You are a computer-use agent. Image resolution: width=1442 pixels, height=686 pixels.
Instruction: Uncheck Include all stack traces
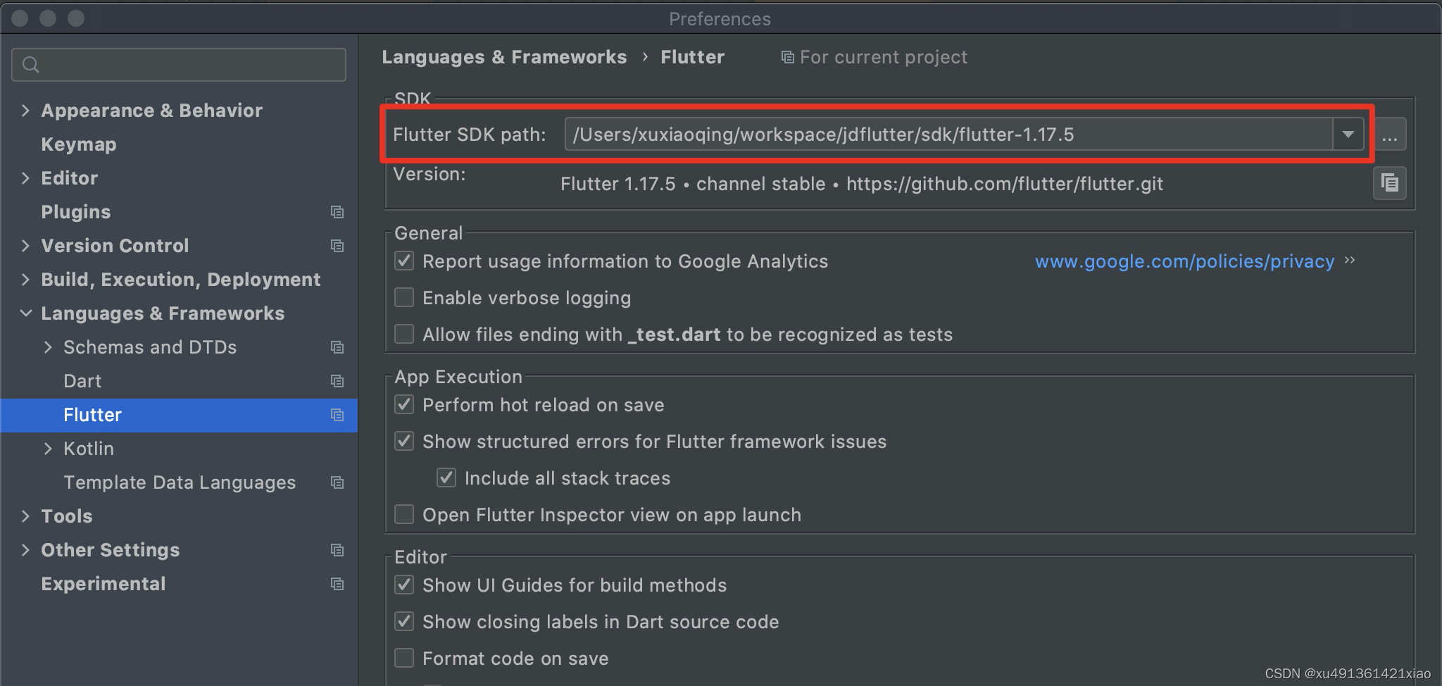click(x=446, y=478)
